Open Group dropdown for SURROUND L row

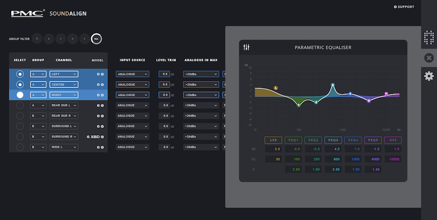38,126
